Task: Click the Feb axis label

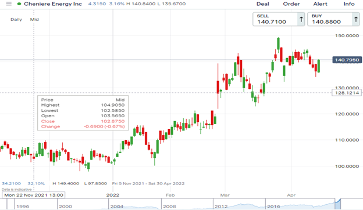Action: pos(170,195)
